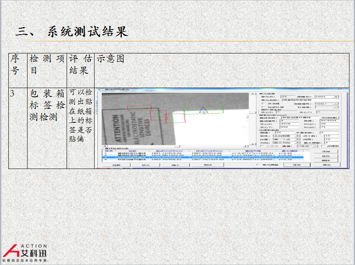Enable the 位置补偿 checkbox
Image resolution: width=355 pixels, height=265 pixels.
click(264, 107)
